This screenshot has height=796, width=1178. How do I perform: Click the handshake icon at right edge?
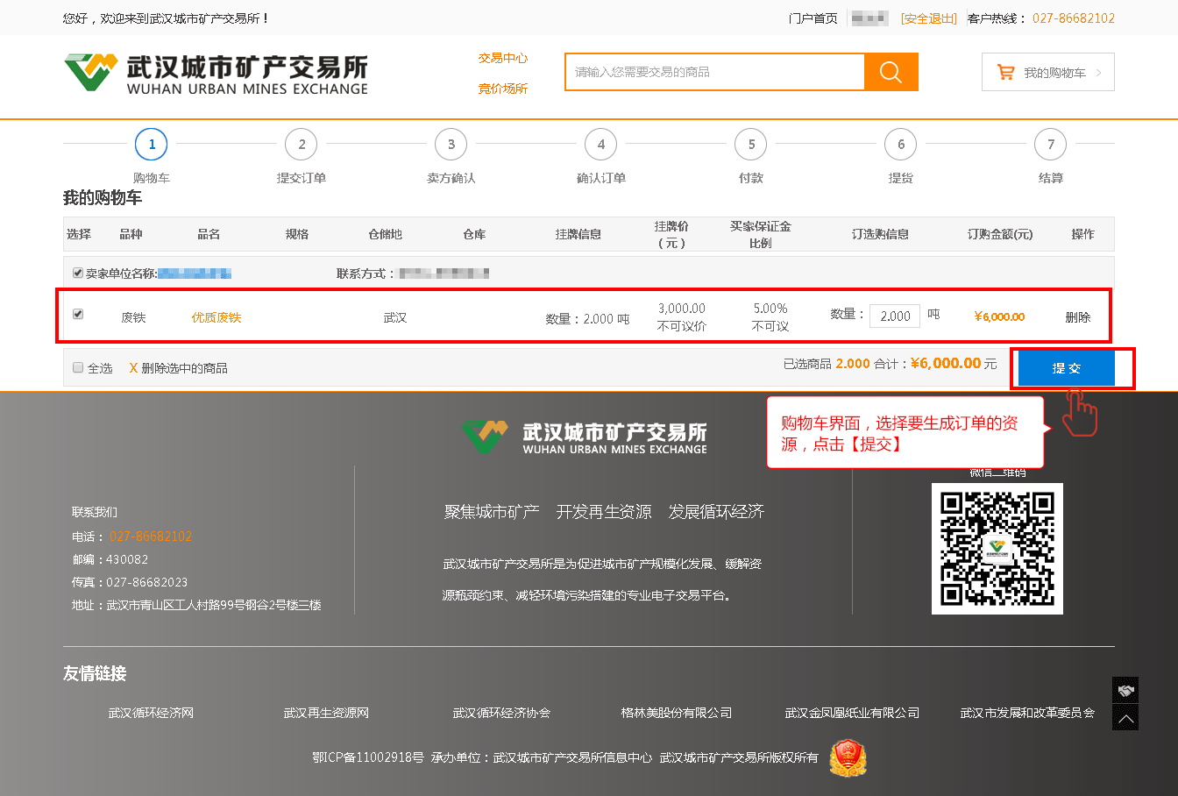coord(1125,690)
